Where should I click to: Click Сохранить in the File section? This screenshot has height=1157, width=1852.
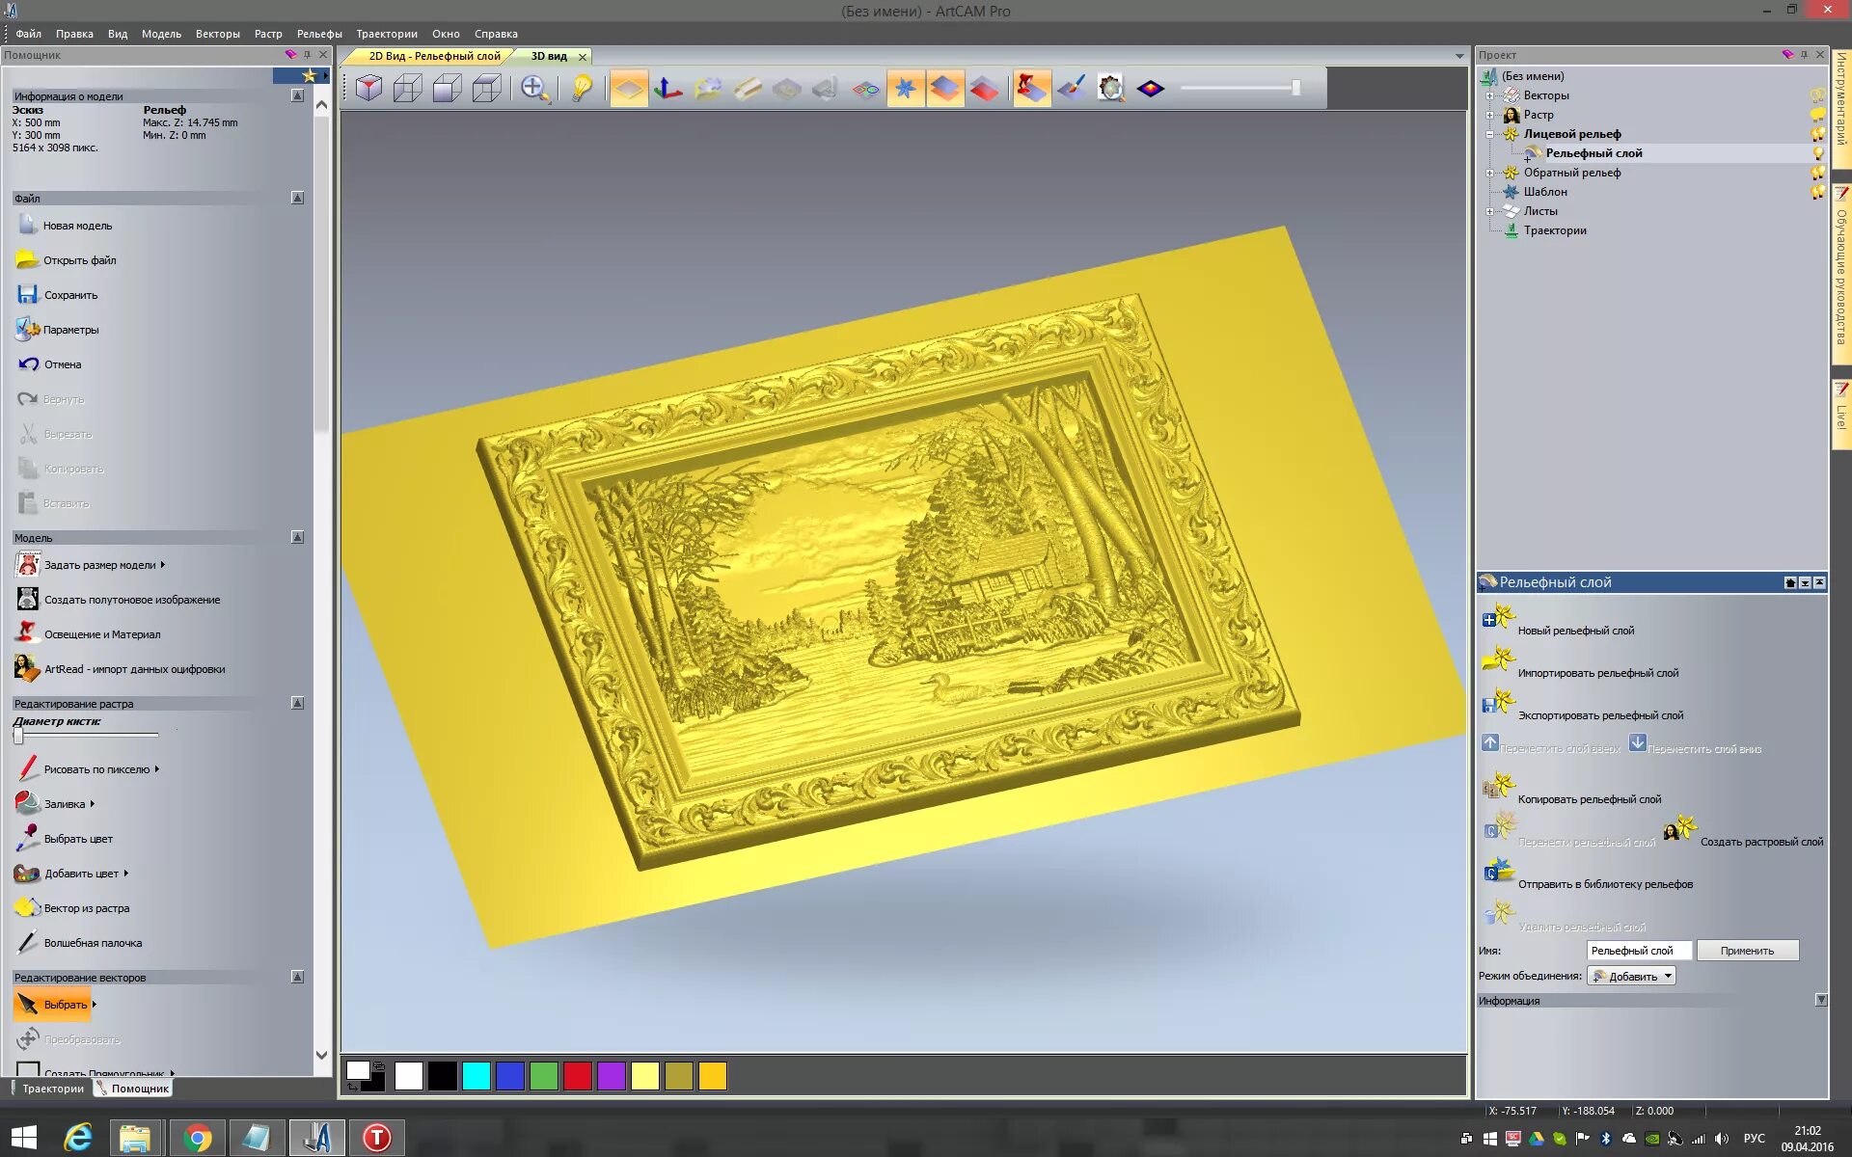coord(69,295)
